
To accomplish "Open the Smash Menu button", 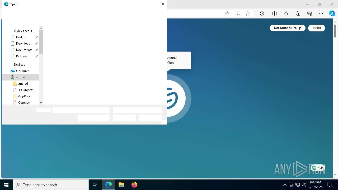I will click(316, 28).
